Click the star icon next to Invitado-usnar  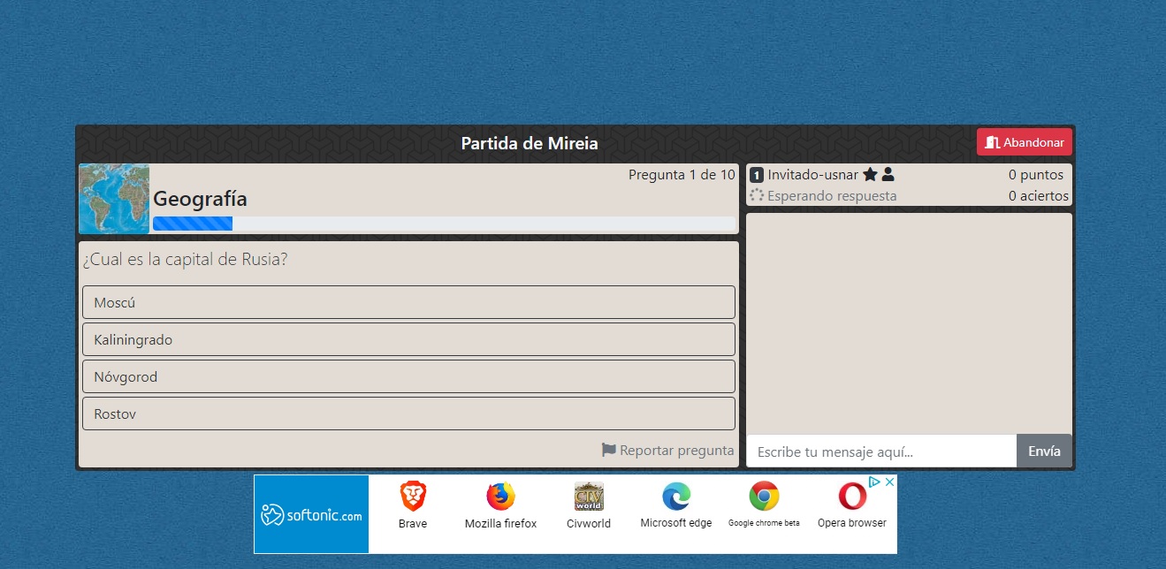click(x=870, y=174)
